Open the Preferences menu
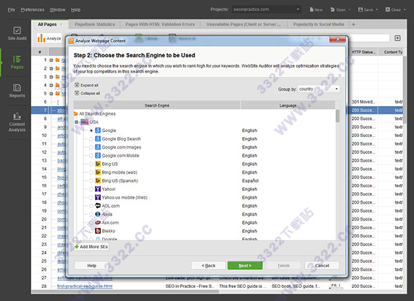 click(32, 10)
